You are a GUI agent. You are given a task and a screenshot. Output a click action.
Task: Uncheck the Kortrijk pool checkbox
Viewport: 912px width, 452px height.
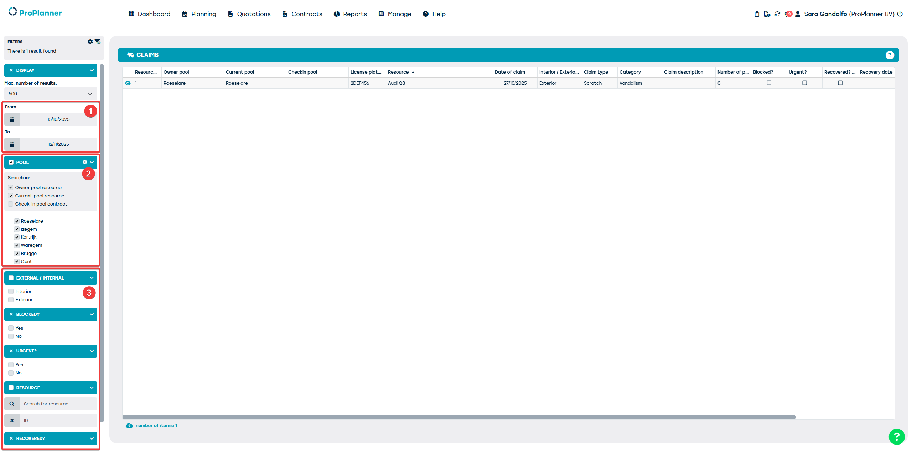(17, 237)
